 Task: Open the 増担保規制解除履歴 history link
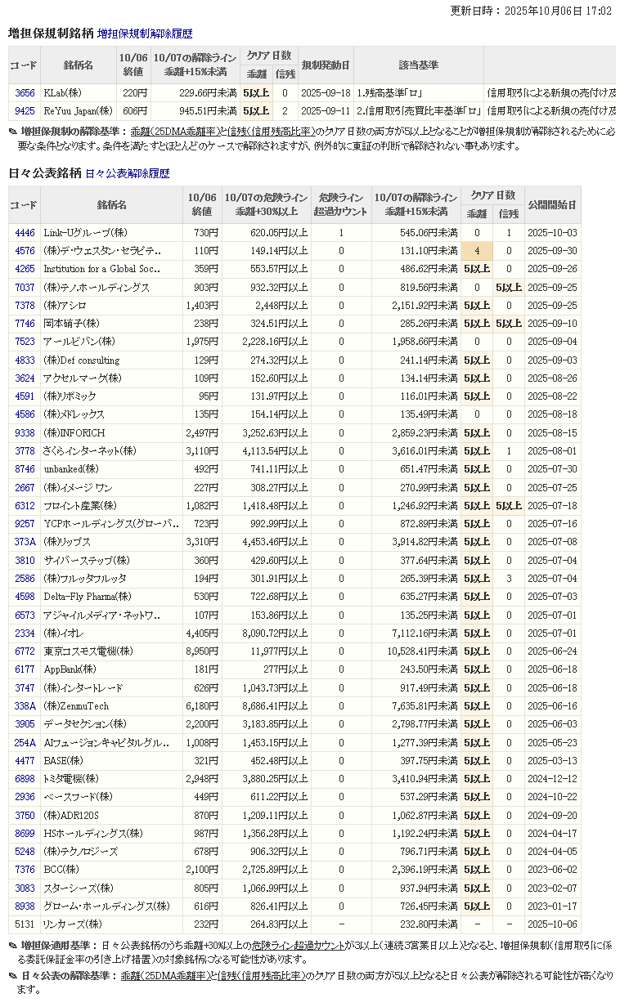coord(145,34)
